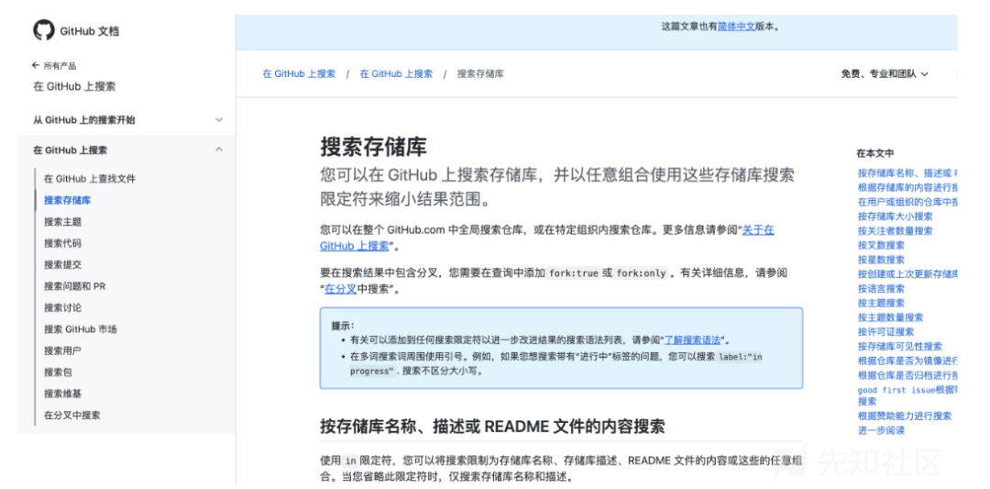The image size is (990, 489).
Task: Click the GitHub Octocat logo icon
Action: [x=44, y=30]
